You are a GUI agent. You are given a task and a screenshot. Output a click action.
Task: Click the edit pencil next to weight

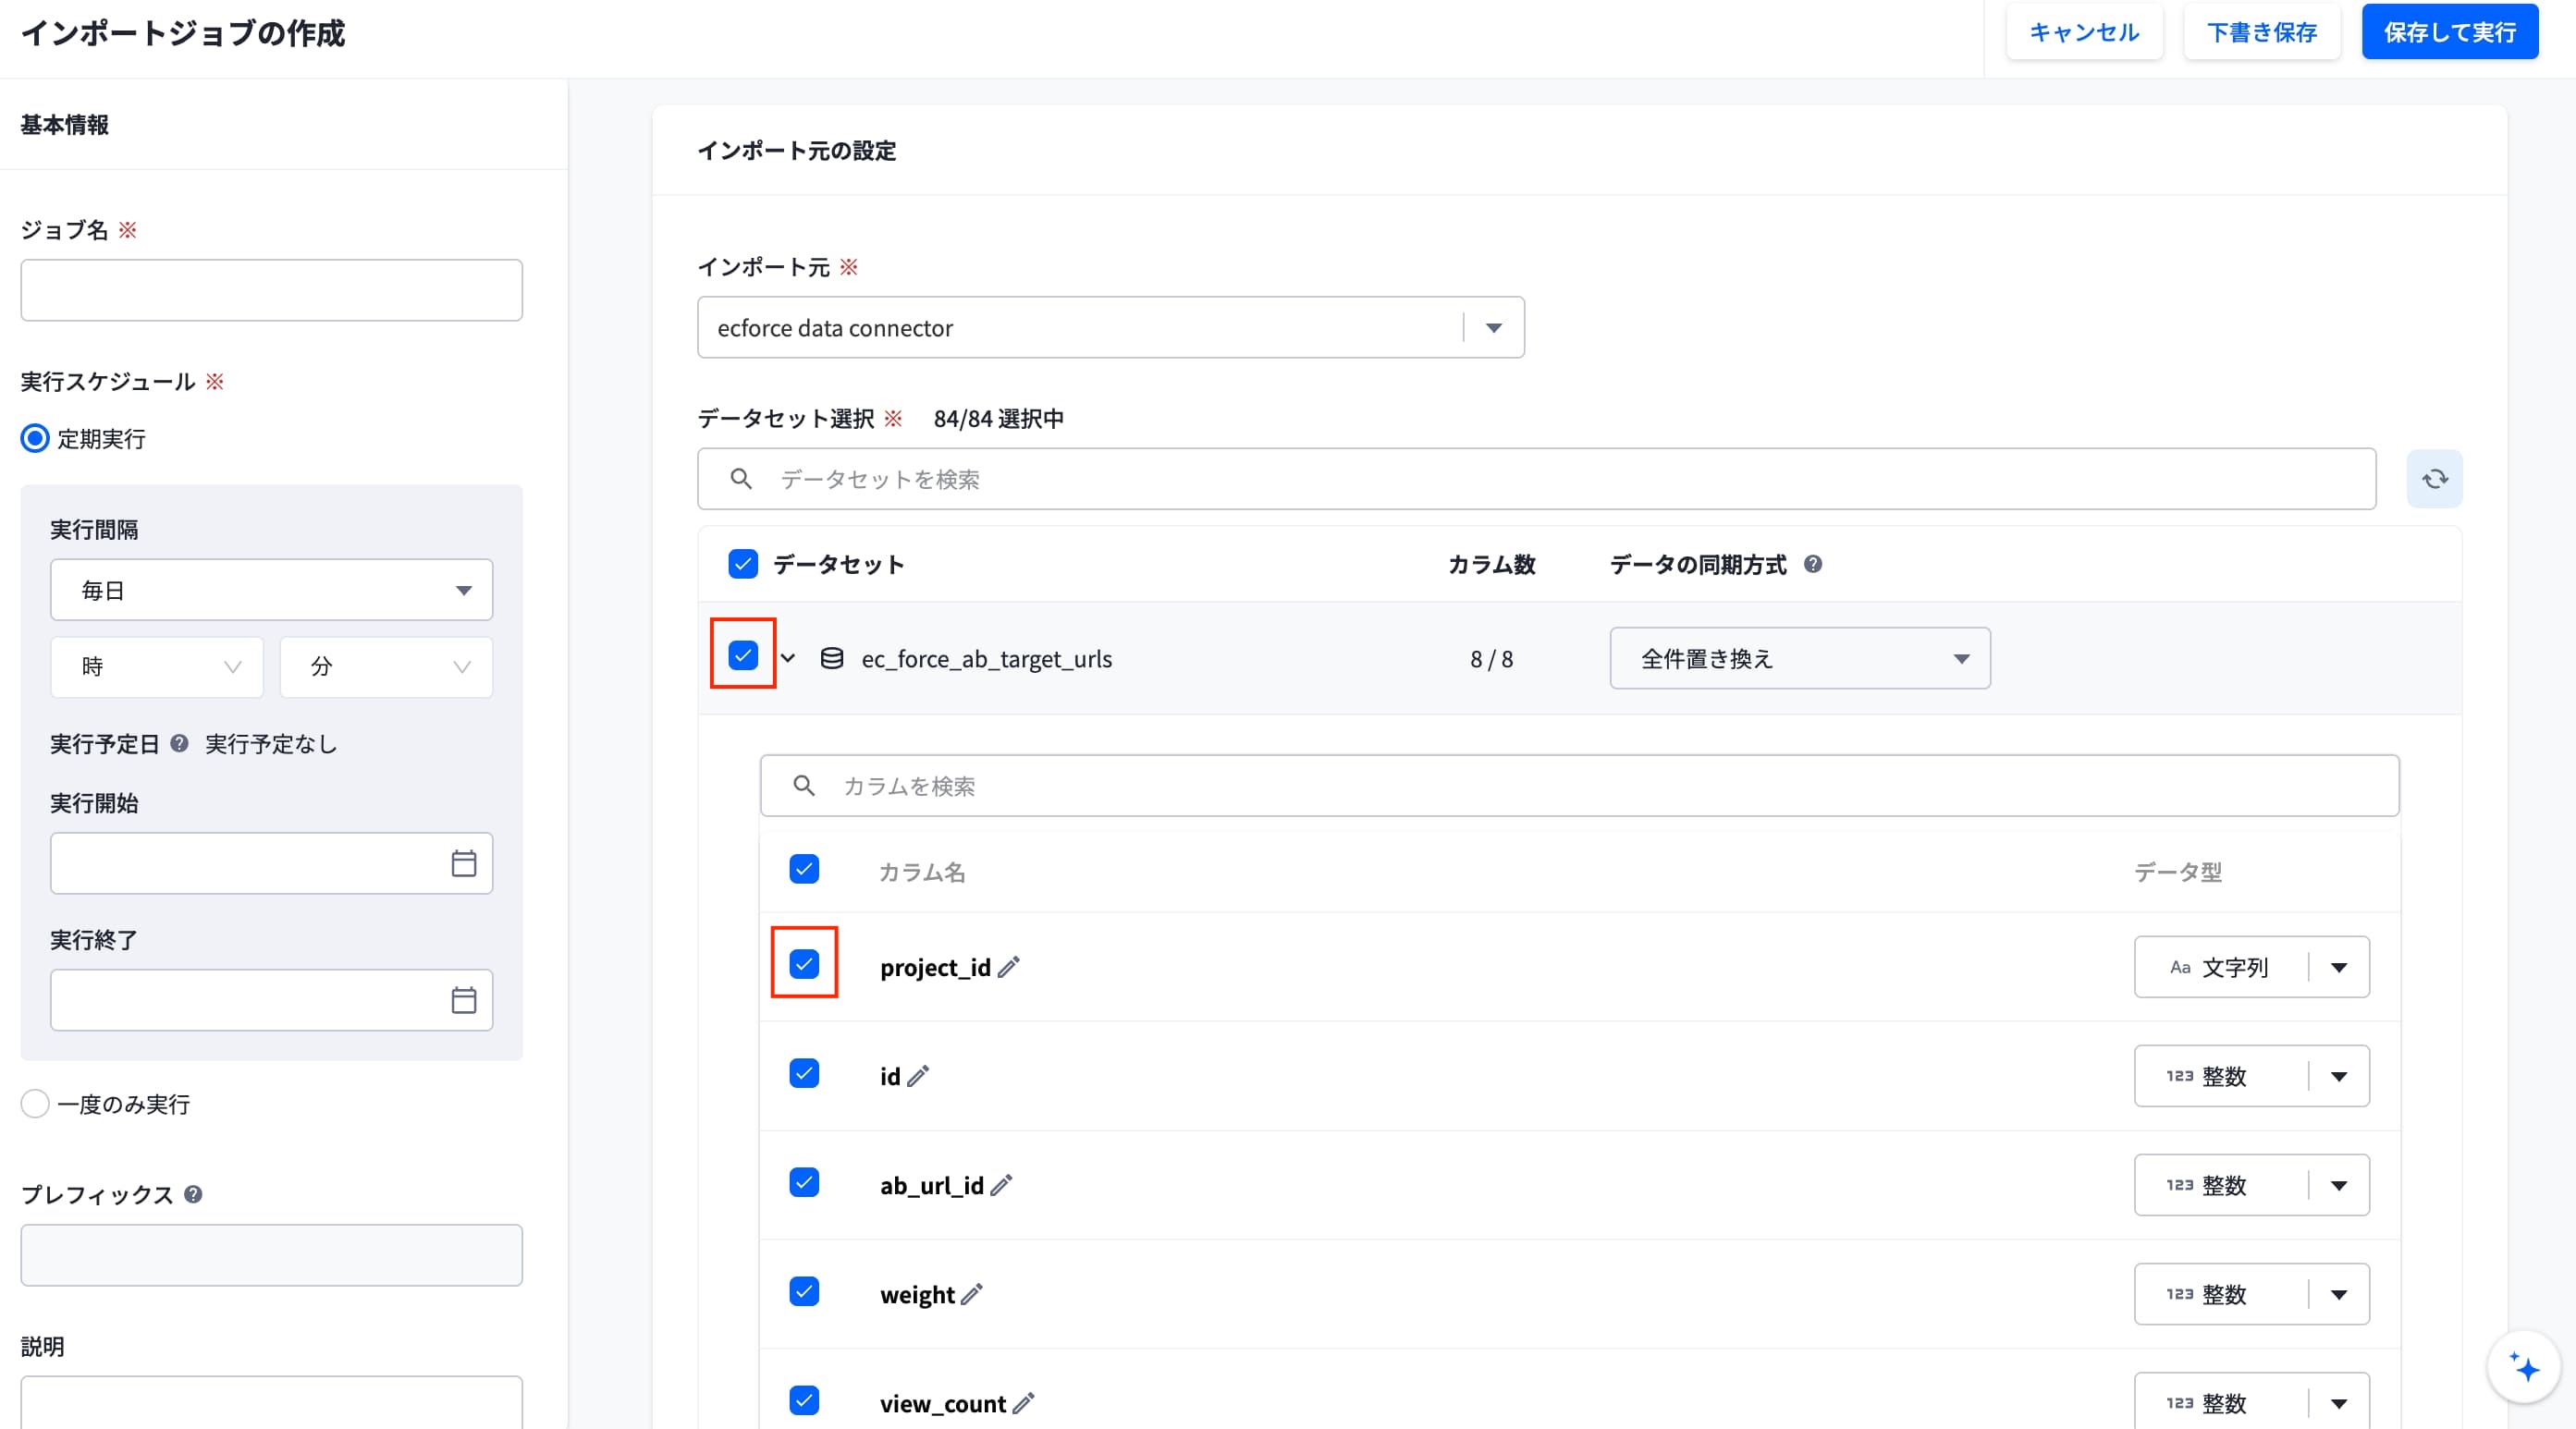click(x=971, y=1294)
